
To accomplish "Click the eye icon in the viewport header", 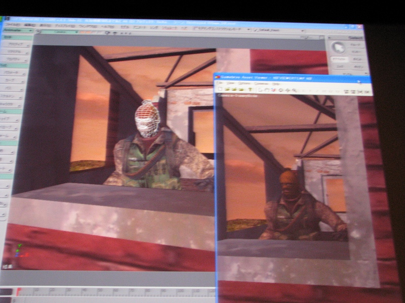I will 115,33.
